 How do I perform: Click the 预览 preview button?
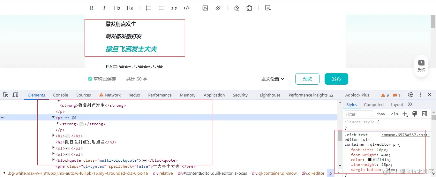pos(307,79)
